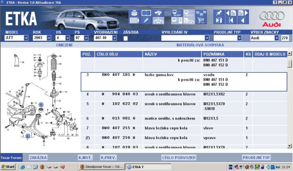This screenshot has width=293, height=171.
Task: Click the exit door icon
Action: point(219,21)
